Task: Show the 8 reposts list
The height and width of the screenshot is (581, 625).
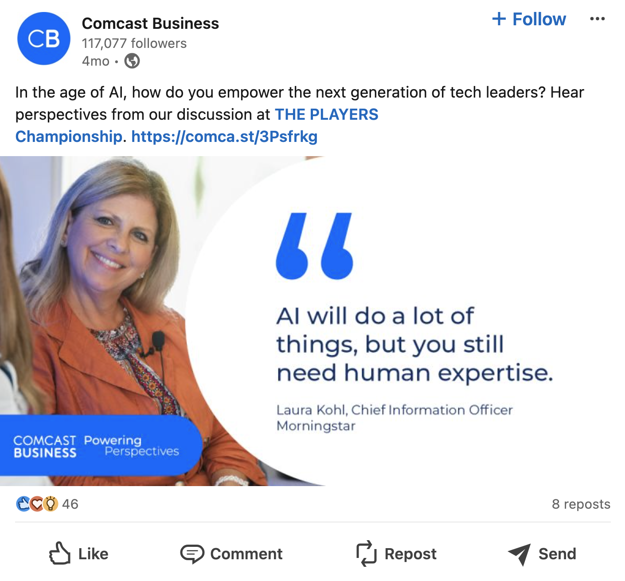Action: point(581,504)
